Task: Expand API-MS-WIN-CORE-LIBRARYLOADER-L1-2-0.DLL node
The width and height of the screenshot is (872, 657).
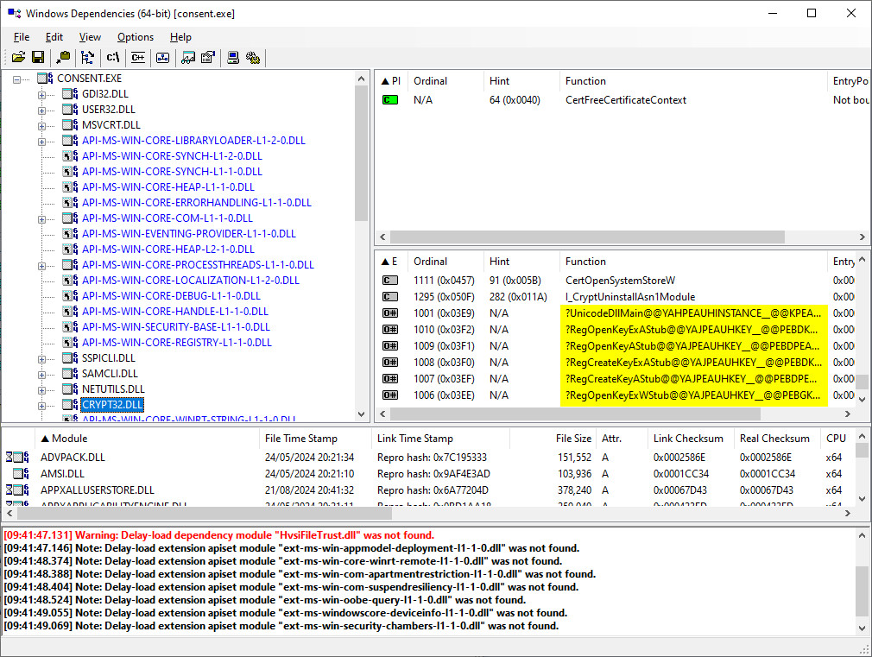Action: click(41, 142)
